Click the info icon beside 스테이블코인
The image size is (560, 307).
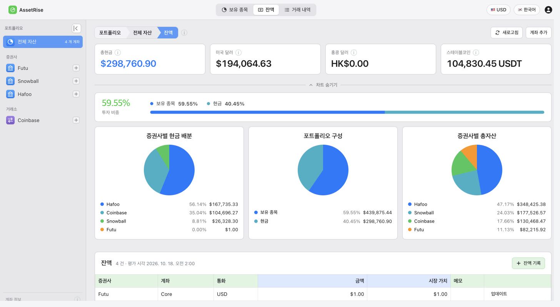pos(476,53)
